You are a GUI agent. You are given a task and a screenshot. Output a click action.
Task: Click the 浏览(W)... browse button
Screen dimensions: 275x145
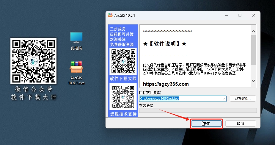pyautogui.click(x=243, y=99)
